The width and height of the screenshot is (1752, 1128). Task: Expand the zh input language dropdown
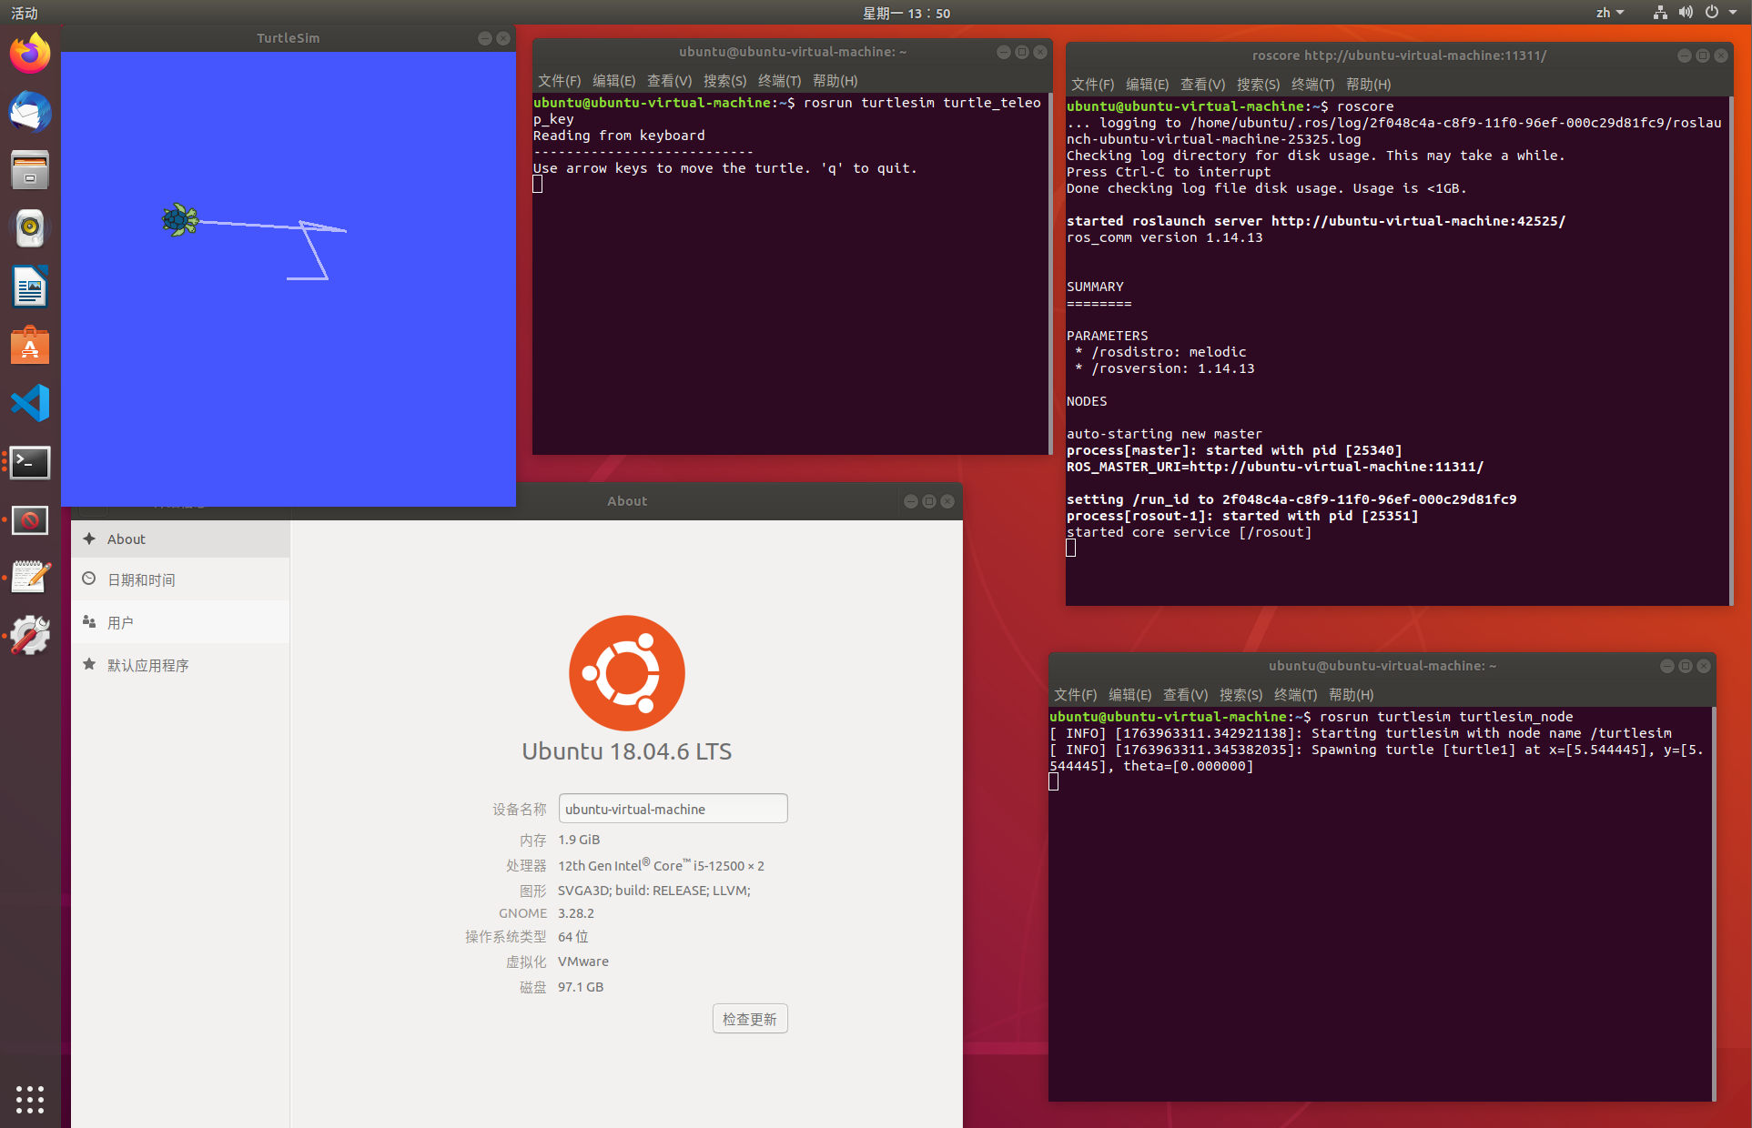click(1609, 13)
